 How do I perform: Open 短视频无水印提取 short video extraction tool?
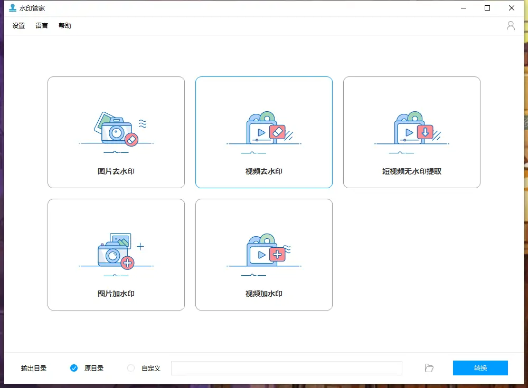411,132
